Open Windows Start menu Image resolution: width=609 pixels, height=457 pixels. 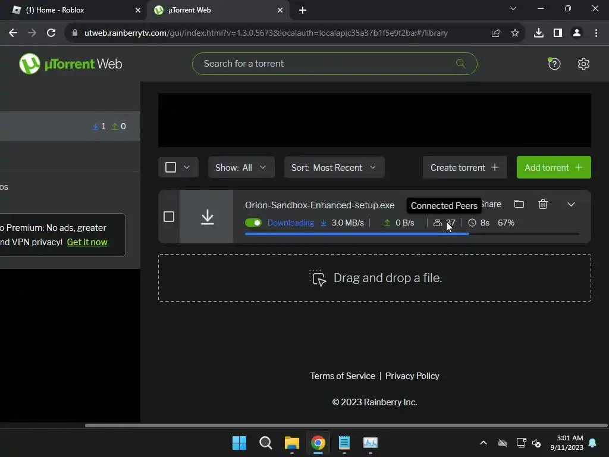[239, 443]
